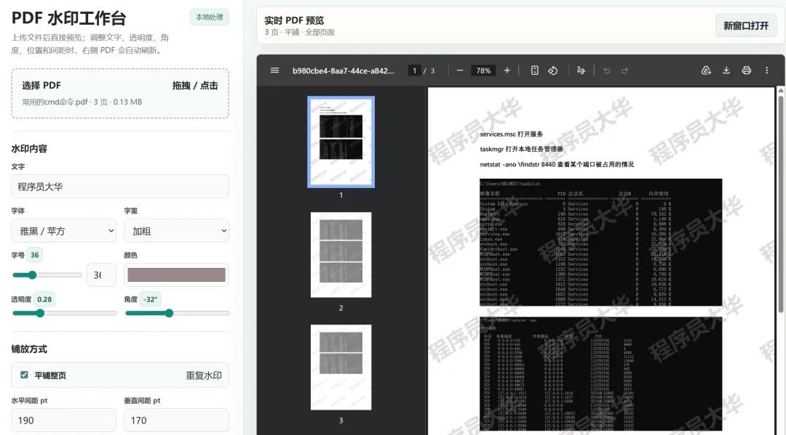This screenshot has width=786, height=435.
Task: Click the 字号 value badge 36
Action: coord(35,255)
